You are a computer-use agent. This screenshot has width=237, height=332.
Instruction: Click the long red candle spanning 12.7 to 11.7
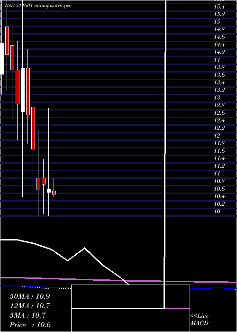point(33,128)
